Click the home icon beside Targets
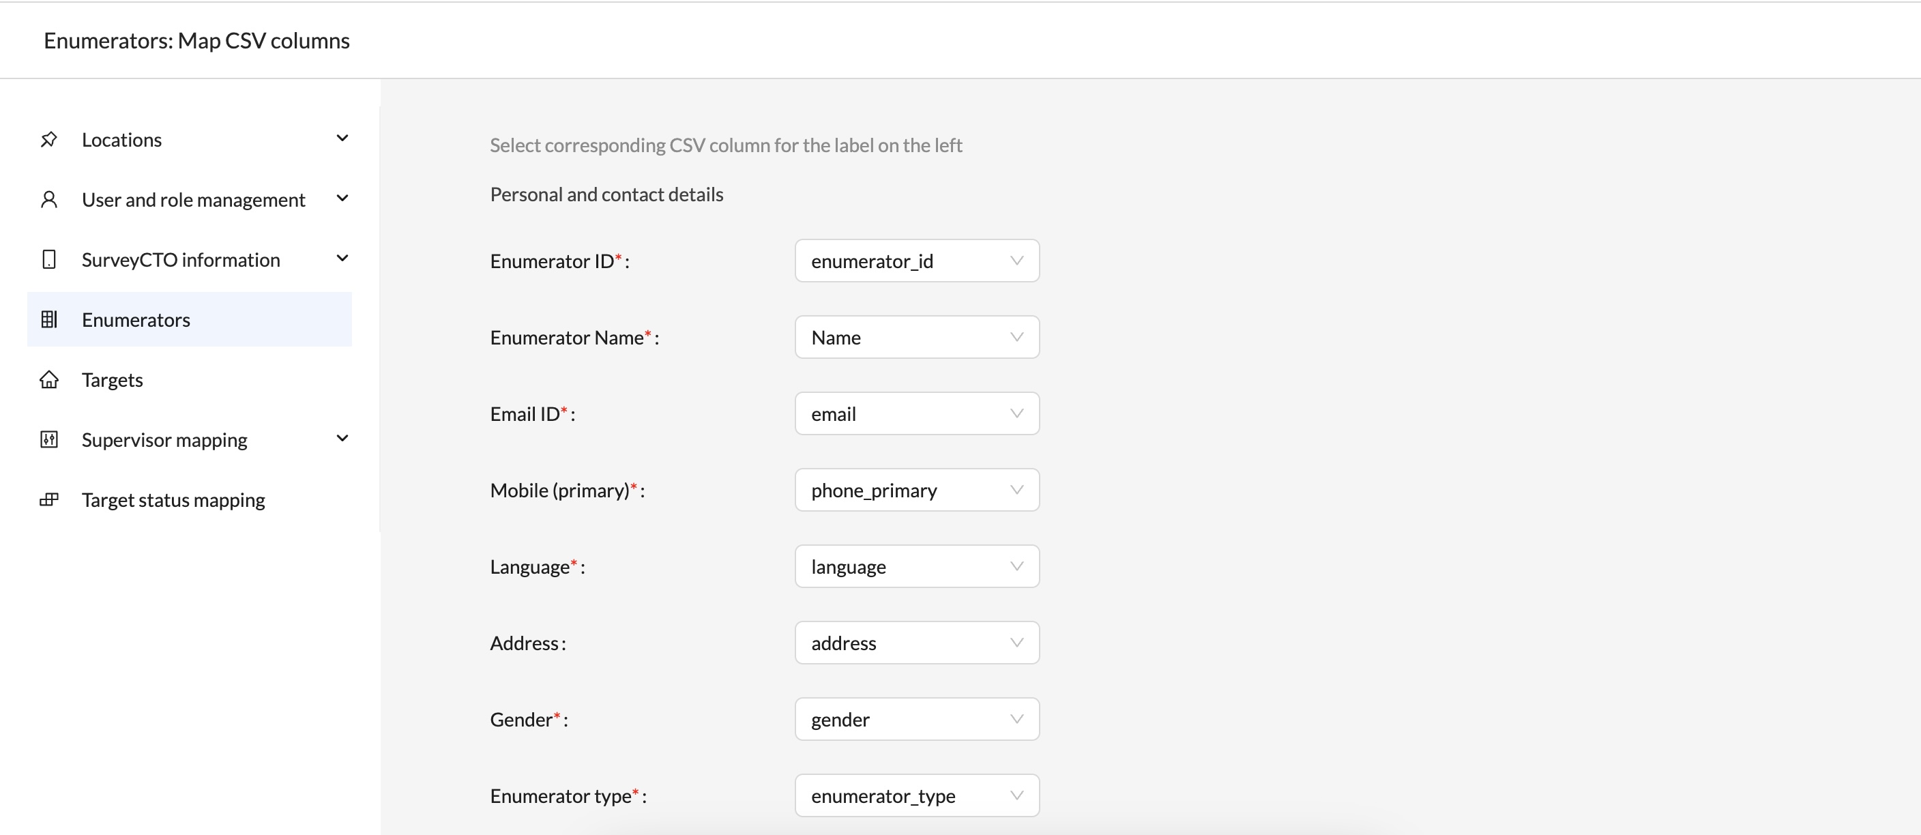Image resolution: width=1921 pixels, height=835 pixels. click(x=49, y=379)
